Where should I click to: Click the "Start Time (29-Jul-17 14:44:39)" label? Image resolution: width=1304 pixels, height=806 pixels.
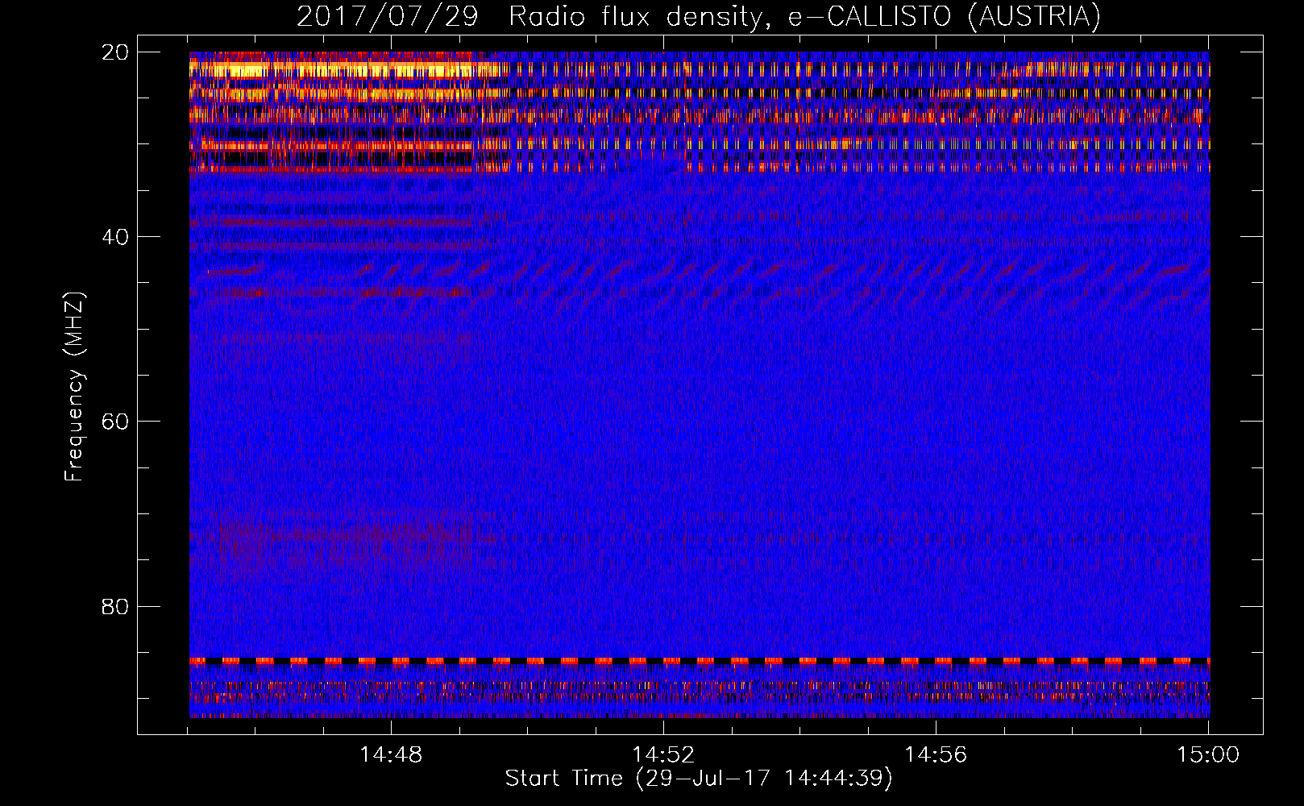(x=699, y=779)
